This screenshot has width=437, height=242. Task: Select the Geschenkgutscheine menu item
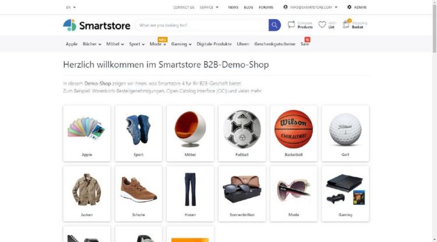pyautogui.click(x=274, y=44)
